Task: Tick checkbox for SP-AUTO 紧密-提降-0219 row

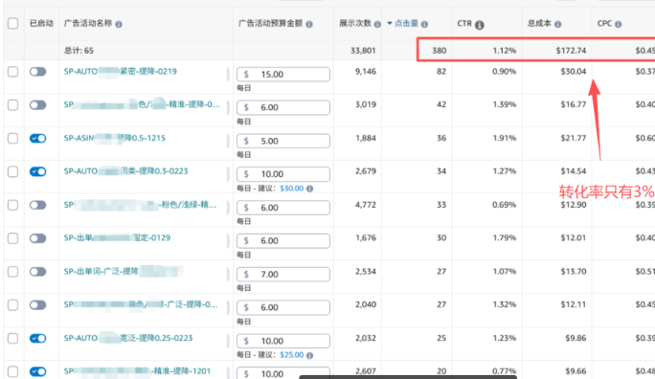Action: pos(13,72)
